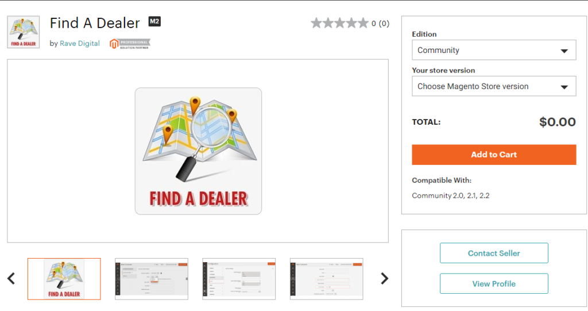Select the third screenshot thumbnail

239,279
